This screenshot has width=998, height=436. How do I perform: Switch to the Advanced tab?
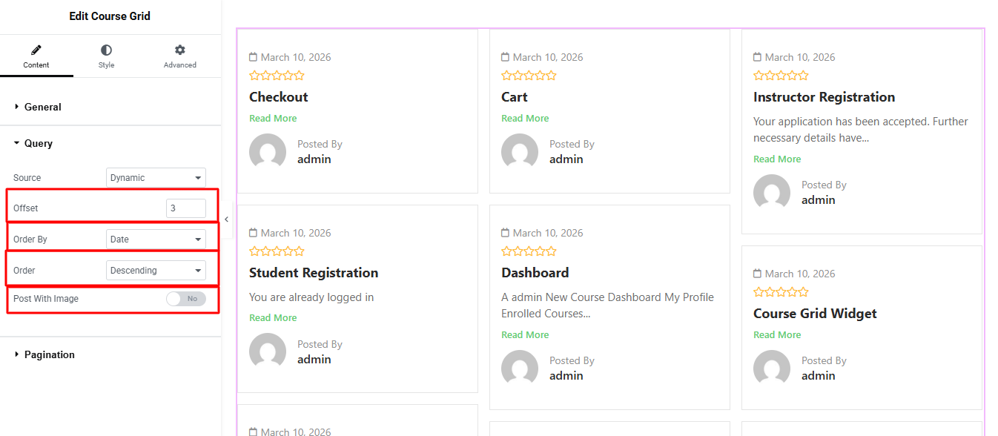point(179,56)
